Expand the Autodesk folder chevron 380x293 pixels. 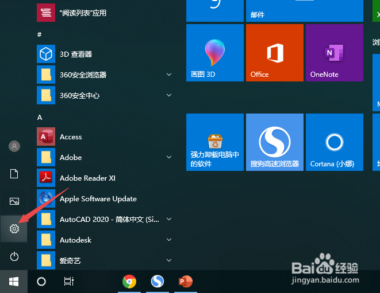point(169,240)
